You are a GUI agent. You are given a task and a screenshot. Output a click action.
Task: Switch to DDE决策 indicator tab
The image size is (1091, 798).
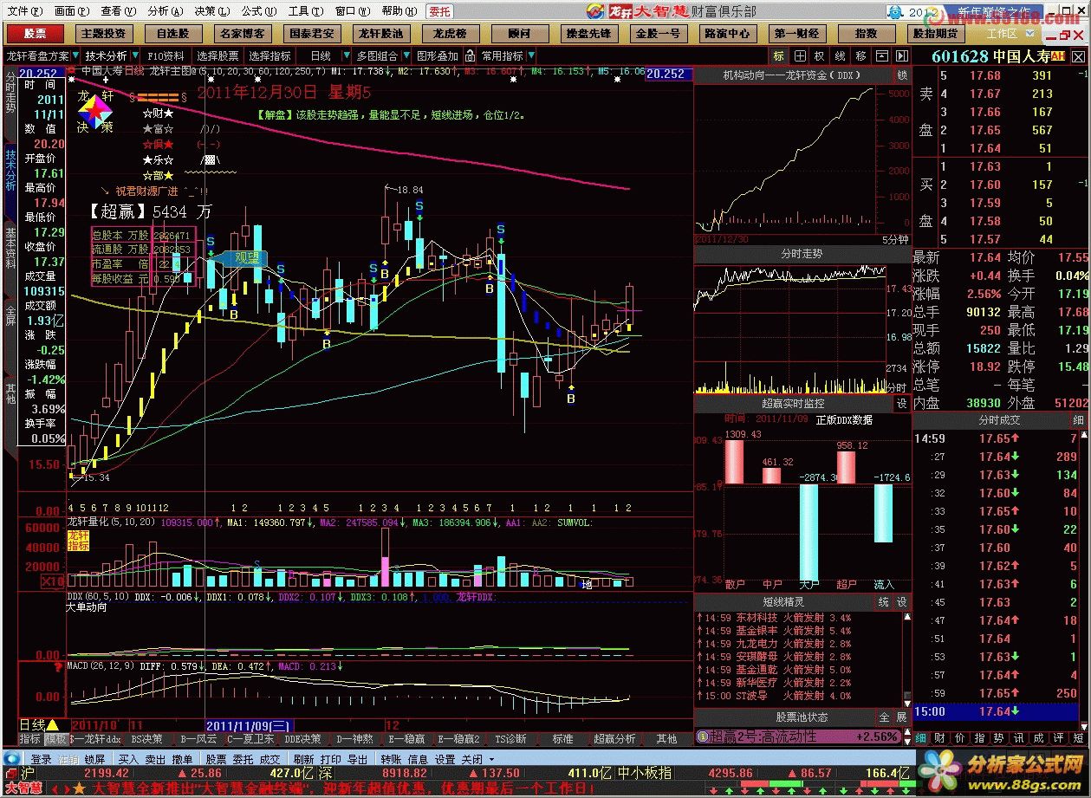[303, 739]
